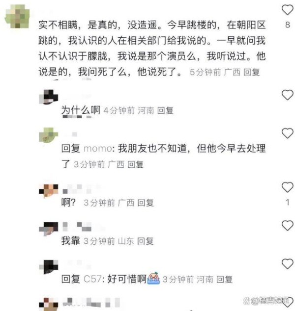Like the 啊？ comment with 1 like
The image size is (295, 311).
pyautogui.click(x=287, y=187)
